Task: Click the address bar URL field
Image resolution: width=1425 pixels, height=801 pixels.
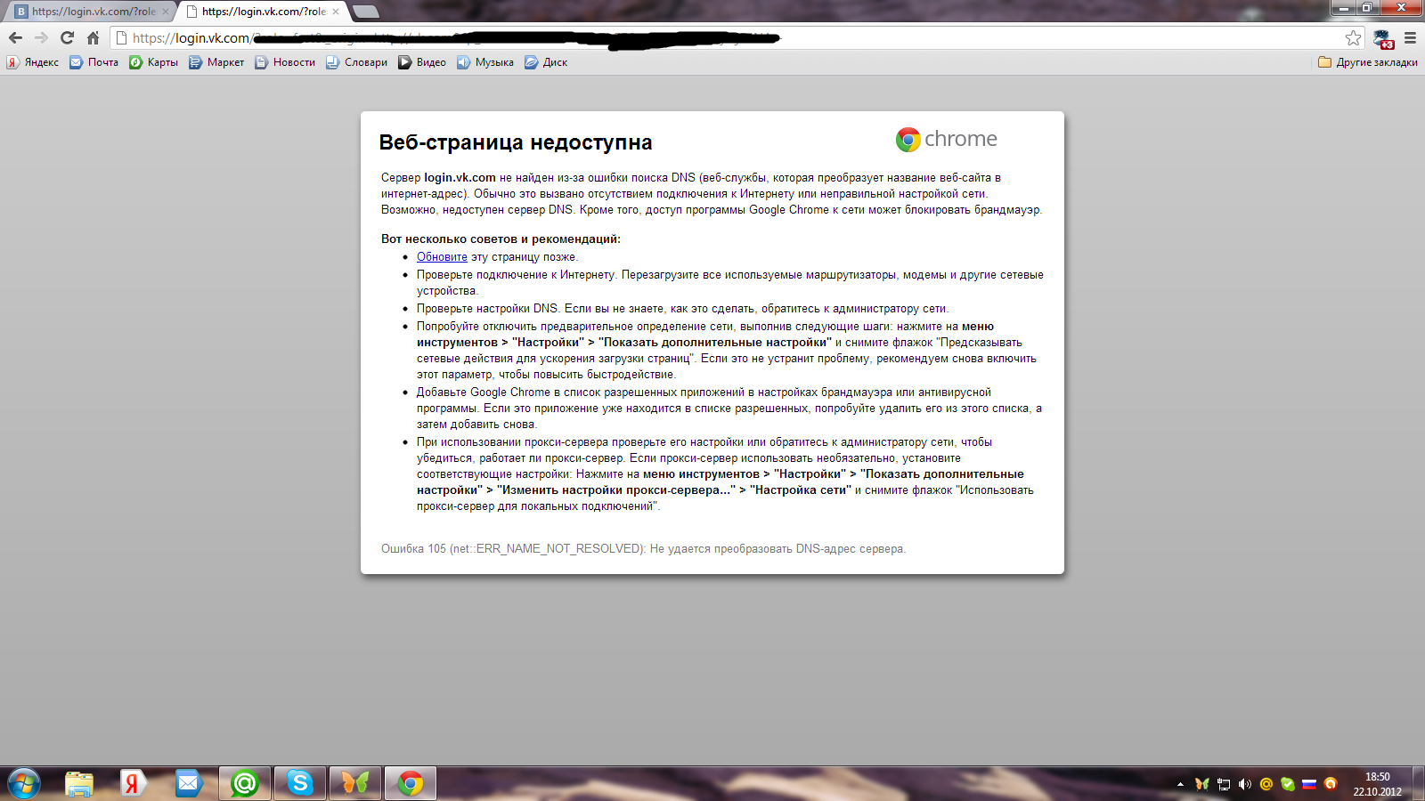Action: [x=712, y=37]
